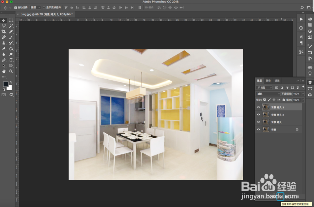Hide the locked 背景 layer
The width and height of the screenshot is (314, 207).
[x=258, y=130]
